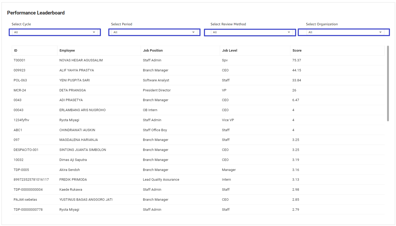The image size is (396, 226).
Task: Open the Select Cycle dropdown
Action: click(x=55, y=32)
